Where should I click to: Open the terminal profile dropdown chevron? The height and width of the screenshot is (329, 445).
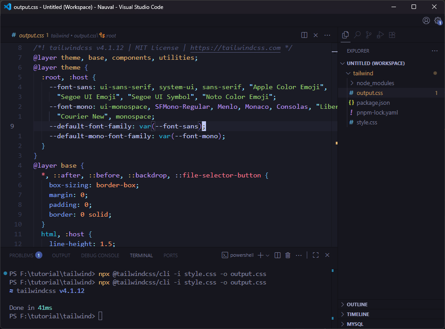pyautogui.click(x=267, y=255)
